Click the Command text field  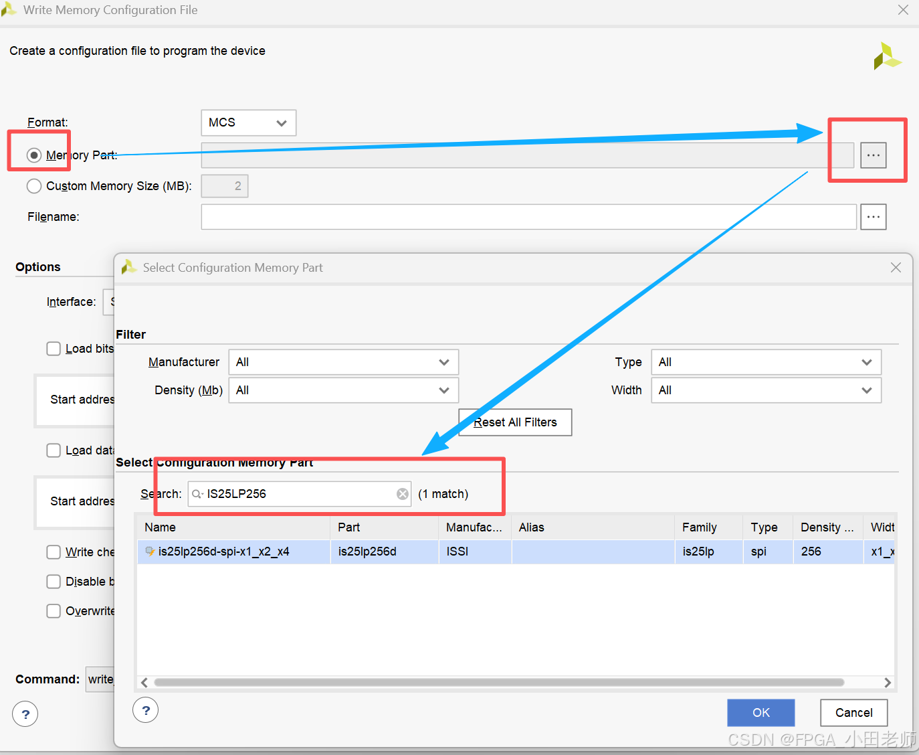point(100,679)
